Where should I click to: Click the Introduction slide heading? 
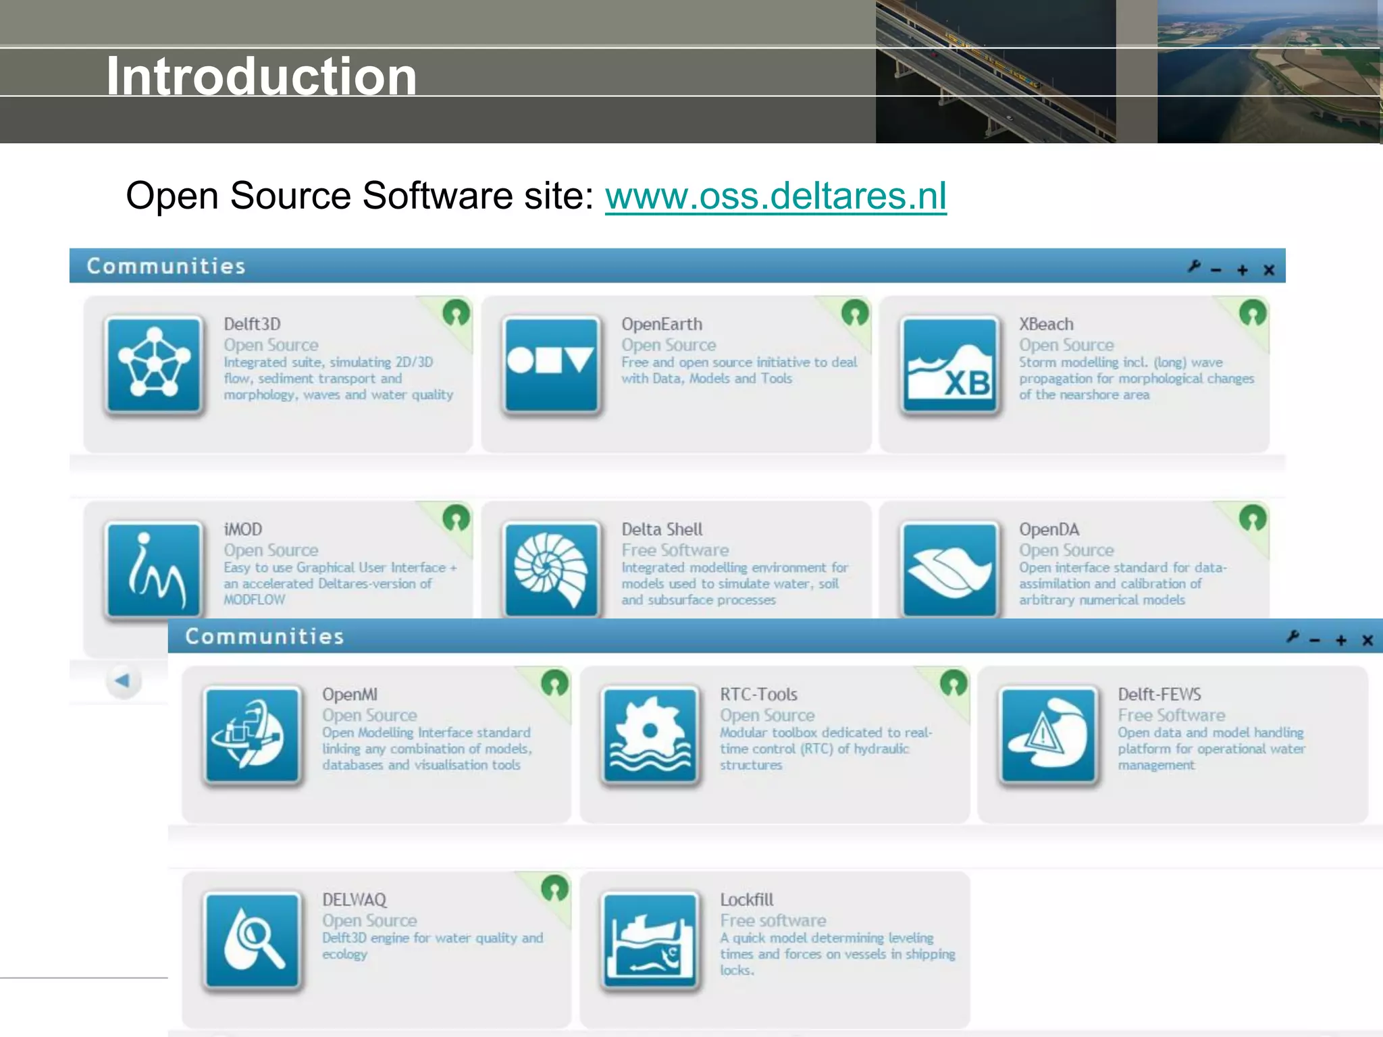pos(261,76)
